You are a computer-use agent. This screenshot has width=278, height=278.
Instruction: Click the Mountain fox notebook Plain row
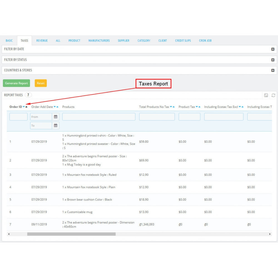click(x=139, y=187)
